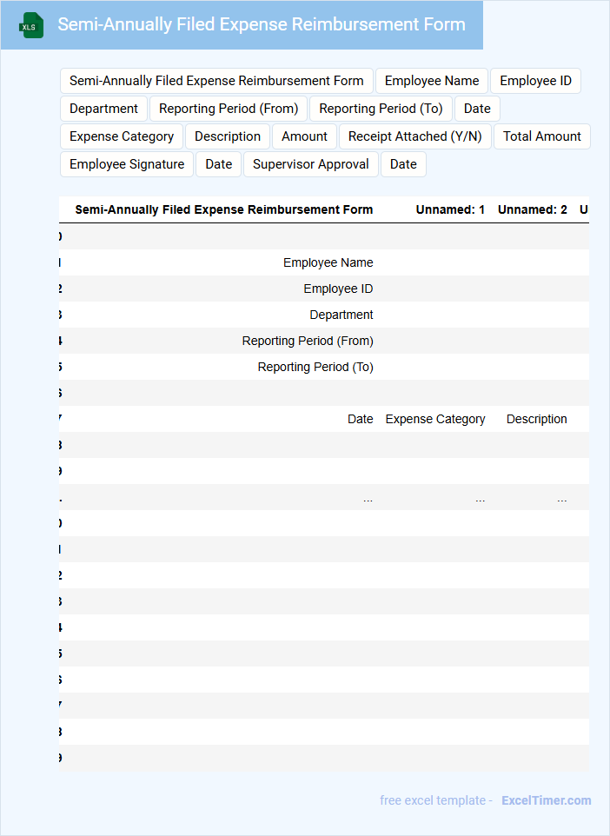Viewport: 610px width, 836px height.
Task: Select the 'Semi-Annually Filed Expense Reimbursement Form' tag
Action: [216, 81]
